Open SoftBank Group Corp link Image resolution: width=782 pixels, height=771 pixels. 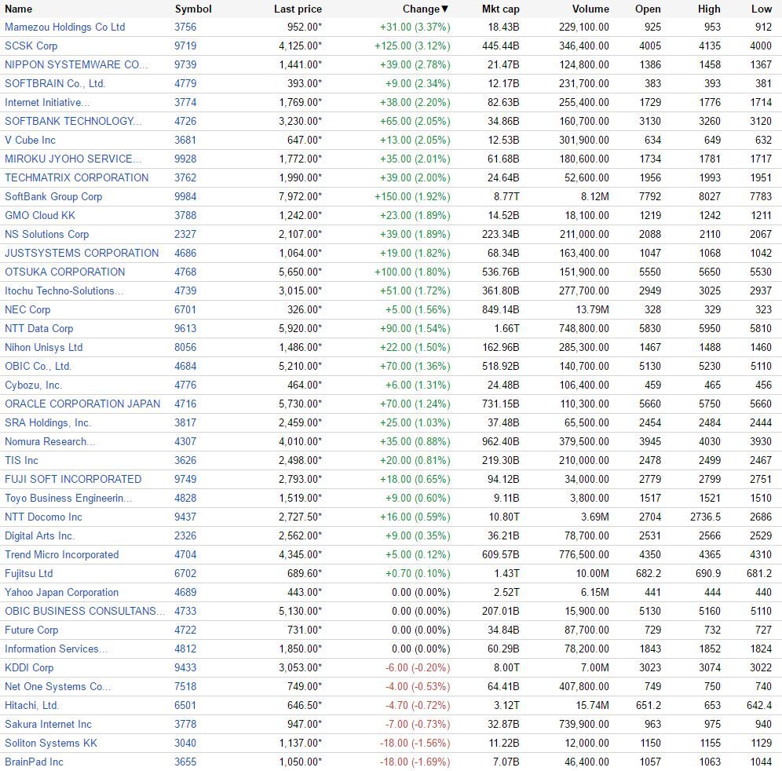[x=53, y=196]
